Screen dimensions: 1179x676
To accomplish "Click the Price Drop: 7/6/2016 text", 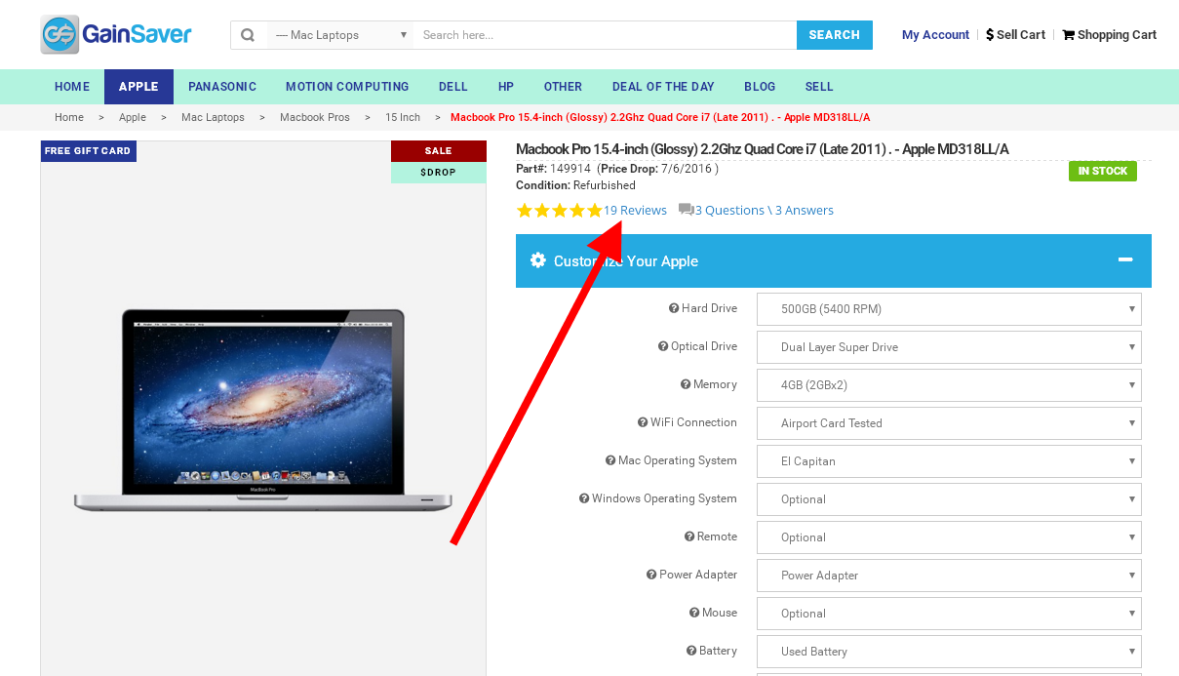I will 657,169.
